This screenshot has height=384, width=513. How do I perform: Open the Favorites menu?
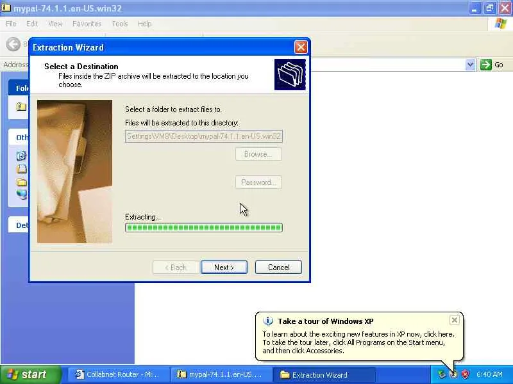[87, 24]
